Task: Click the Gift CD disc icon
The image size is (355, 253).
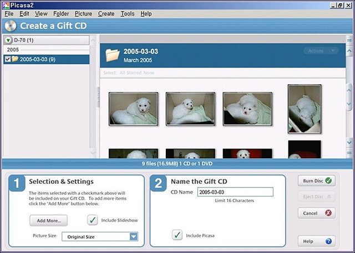Action: pos(10,25)
